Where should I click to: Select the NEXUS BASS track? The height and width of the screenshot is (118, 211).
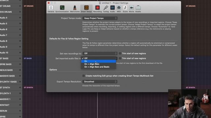click(x=11, y=70)
